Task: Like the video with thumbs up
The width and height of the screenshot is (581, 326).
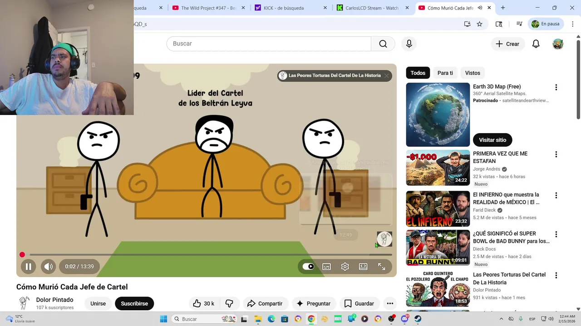Action: pyautogui.click(x=203, y=303)
